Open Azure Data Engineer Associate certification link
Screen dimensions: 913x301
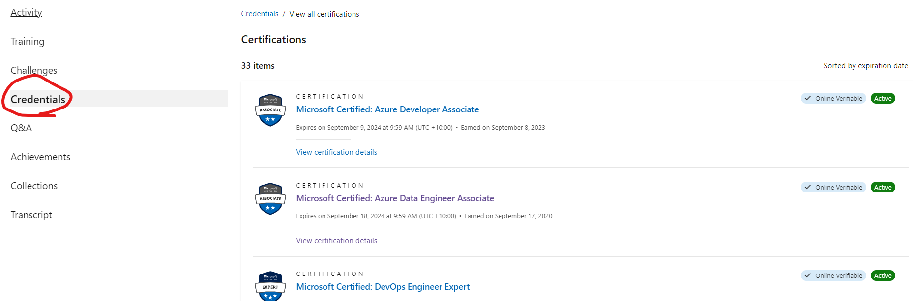[x=395, y=198]
